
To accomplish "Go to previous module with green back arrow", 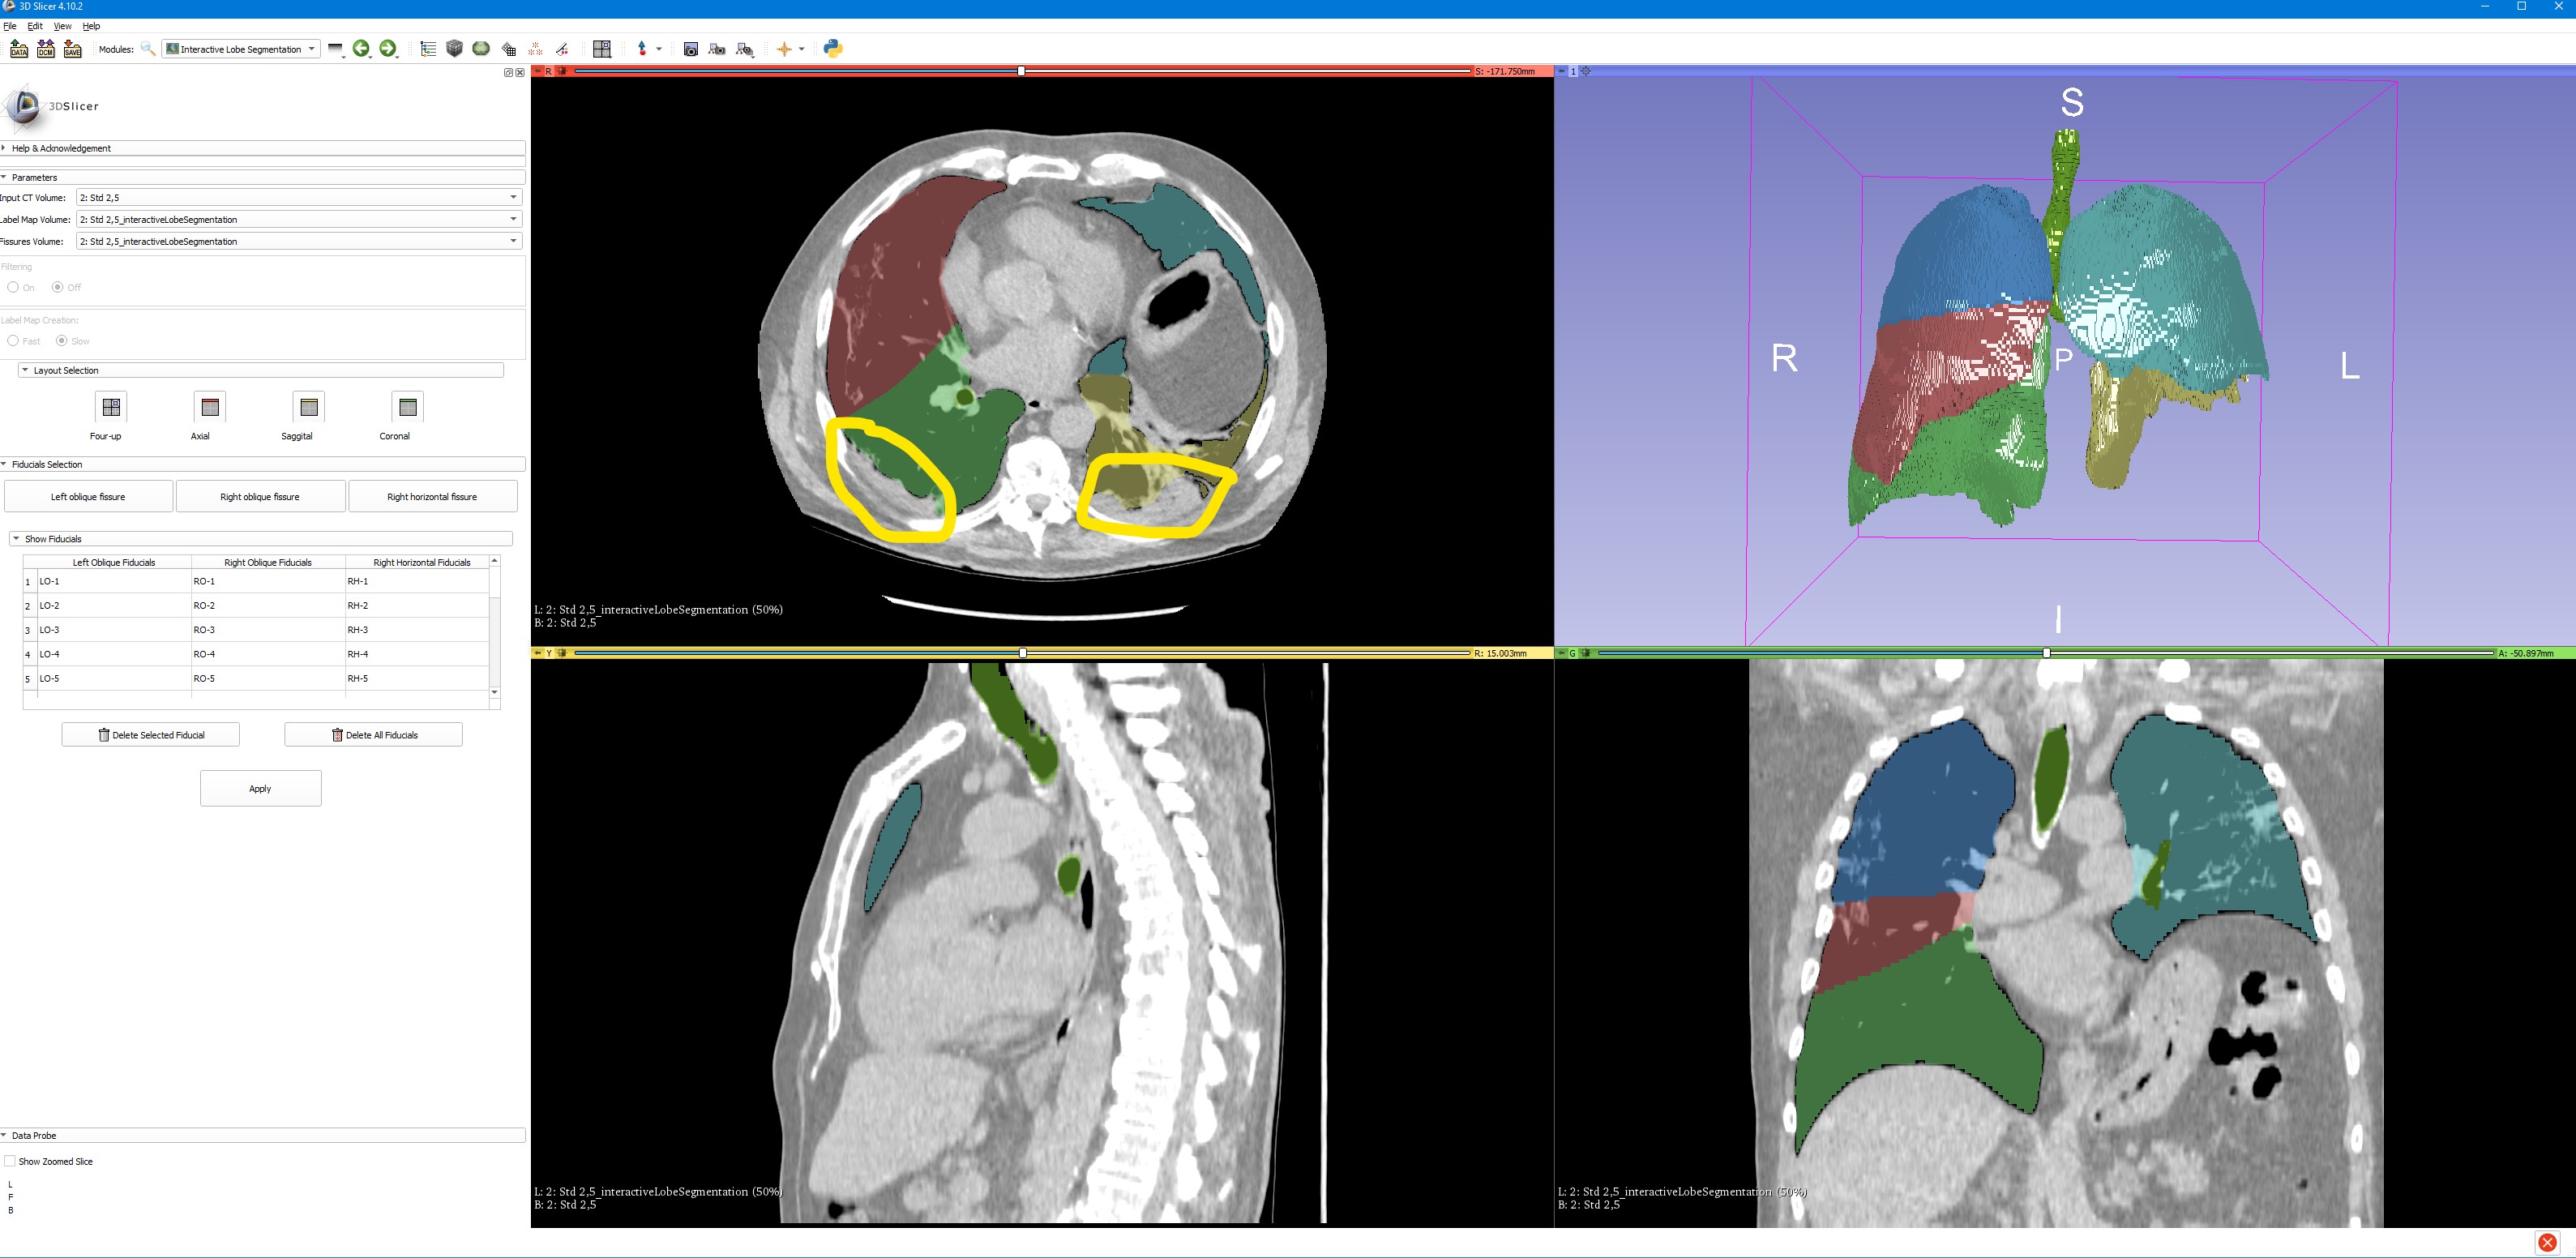I will pyautogui.click(x=361, y=49).
